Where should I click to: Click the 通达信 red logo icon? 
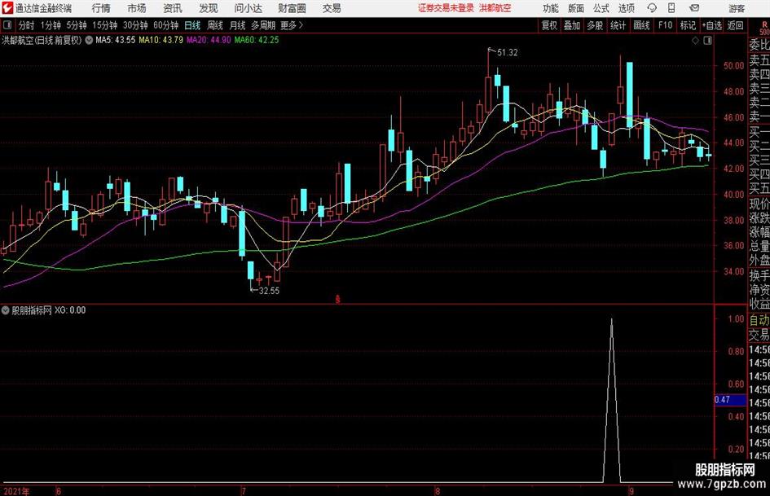point(7,8)
